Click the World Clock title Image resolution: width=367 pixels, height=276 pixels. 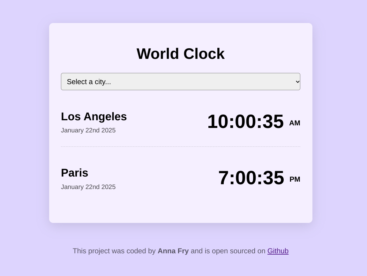tap(180, 53)
